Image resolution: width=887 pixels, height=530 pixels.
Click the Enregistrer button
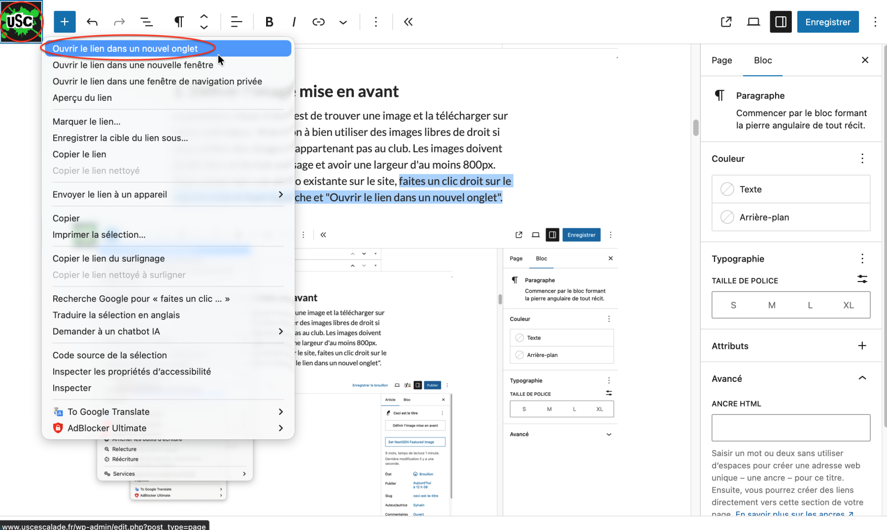tap(827, 22)
